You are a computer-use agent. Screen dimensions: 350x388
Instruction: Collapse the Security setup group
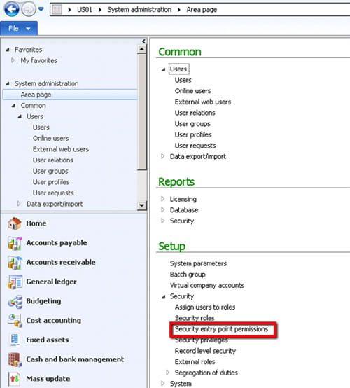tap(163, 296)
